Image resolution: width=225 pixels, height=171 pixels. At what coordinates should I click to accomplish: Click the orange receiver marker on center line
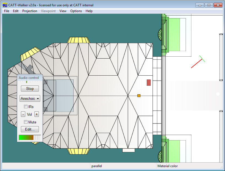point(139,96)
